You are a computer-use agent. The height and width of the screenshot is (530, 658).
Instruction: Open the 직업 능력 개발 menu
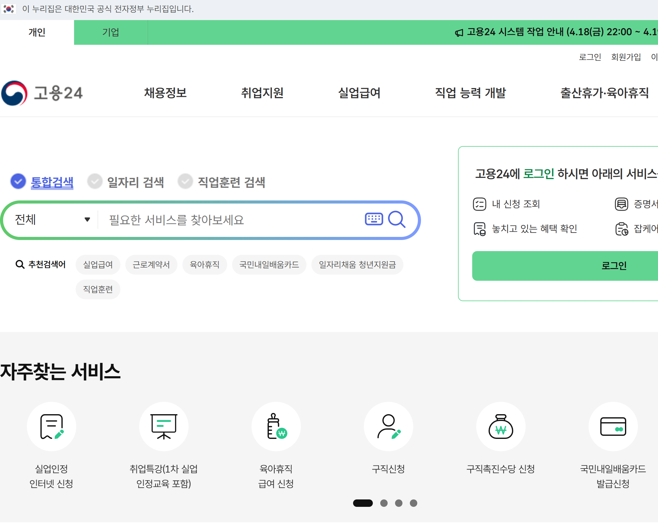click(x=471, y=93)
